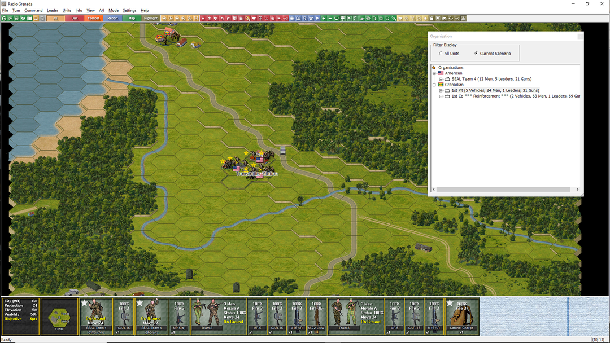Open the Turn menu
This screenshot has height=343, width=610.
pos(16,11)
